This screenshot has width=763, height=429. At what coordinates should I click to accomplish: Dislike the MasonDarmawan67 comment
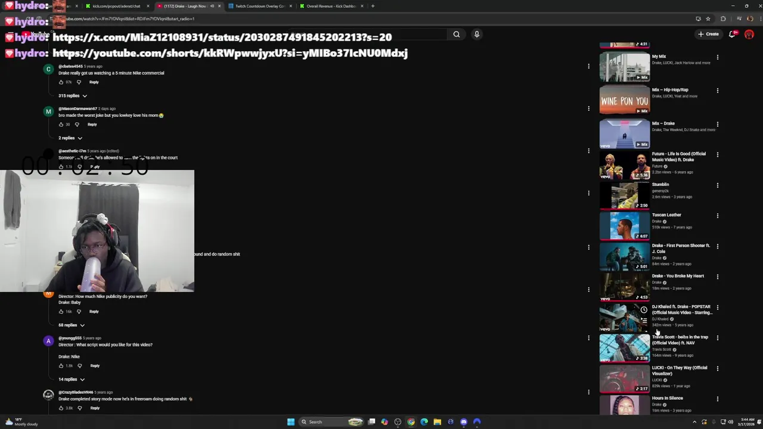[77, 125]
